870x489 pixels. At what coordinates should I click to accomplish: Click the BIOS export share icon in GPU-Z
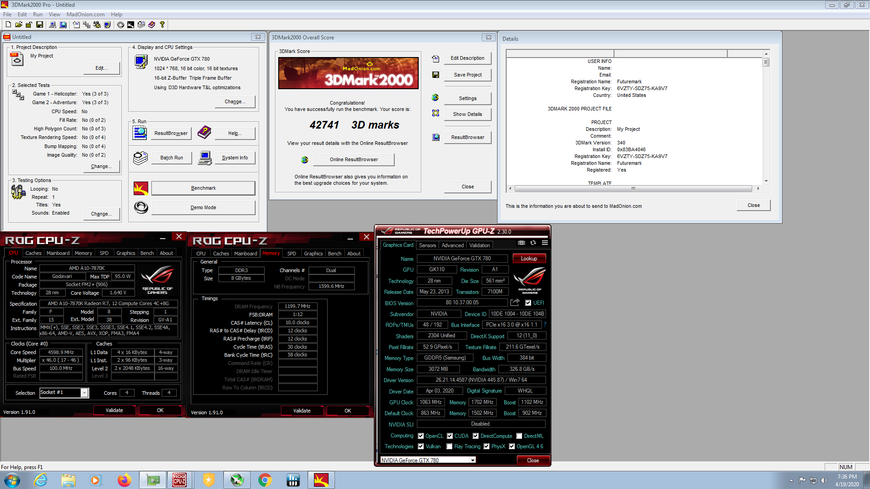[515, 302]
